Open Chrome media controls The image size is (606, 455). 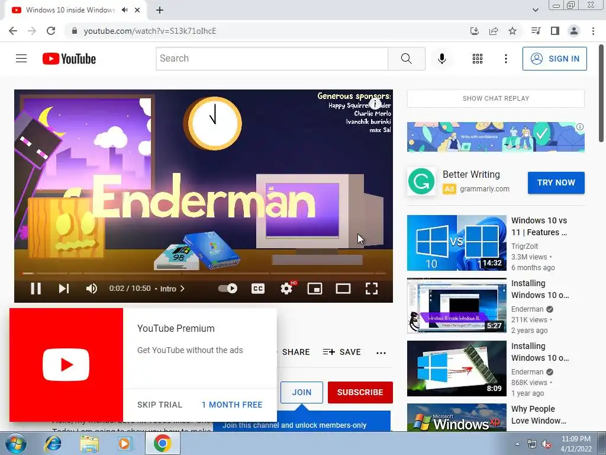[x=536, y=31]
